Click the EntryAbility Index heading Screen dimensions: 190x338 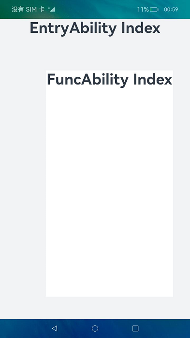[95, 28]
